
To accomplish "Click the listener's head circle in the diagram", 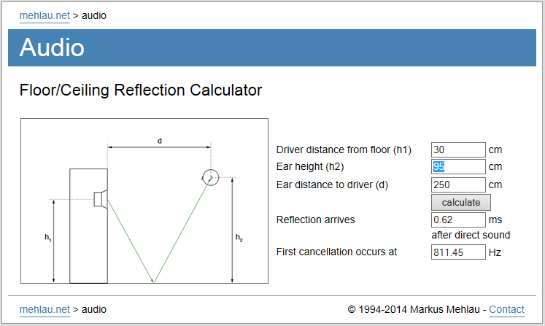I will 211,178.
